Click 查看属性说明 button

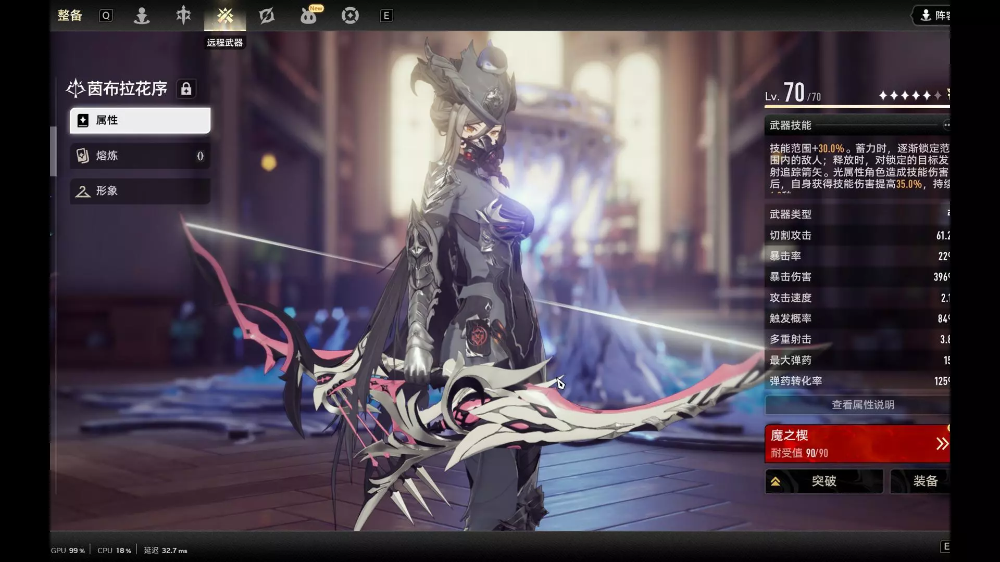coord(862,405)
